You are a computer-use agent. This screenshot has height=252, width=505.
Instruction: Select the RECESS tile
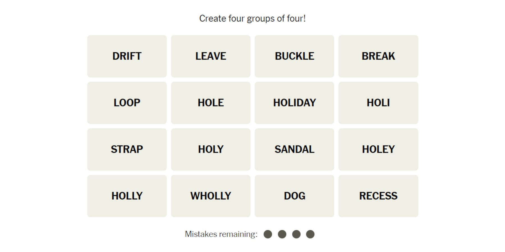coord(378,196)
